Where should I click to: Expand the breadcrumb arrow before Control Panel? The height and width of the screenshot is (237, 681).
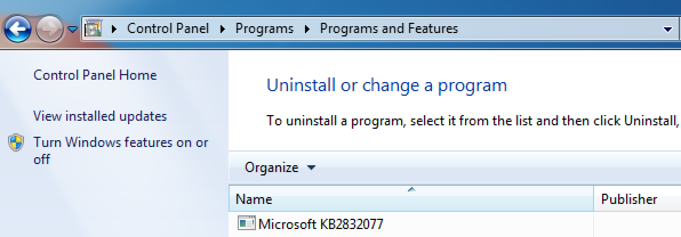114,28
